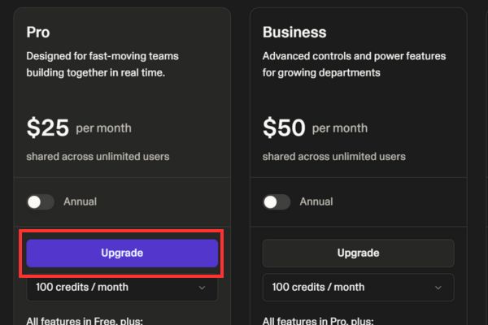Image resolution: width=488 pixels, height=325 pixels.
Task: Click 'shared across unlimited users' under Pro price
Action: pyautogui.click(x=98, y=156)
